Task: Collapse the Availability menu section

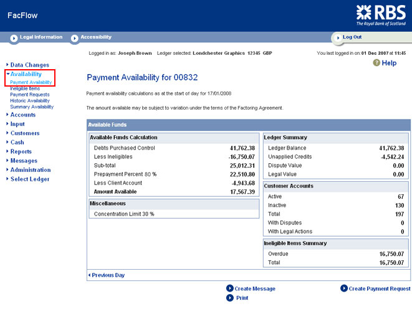Action: coord(26,74)
